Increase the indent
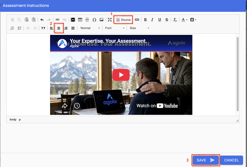 coord(35,28)
